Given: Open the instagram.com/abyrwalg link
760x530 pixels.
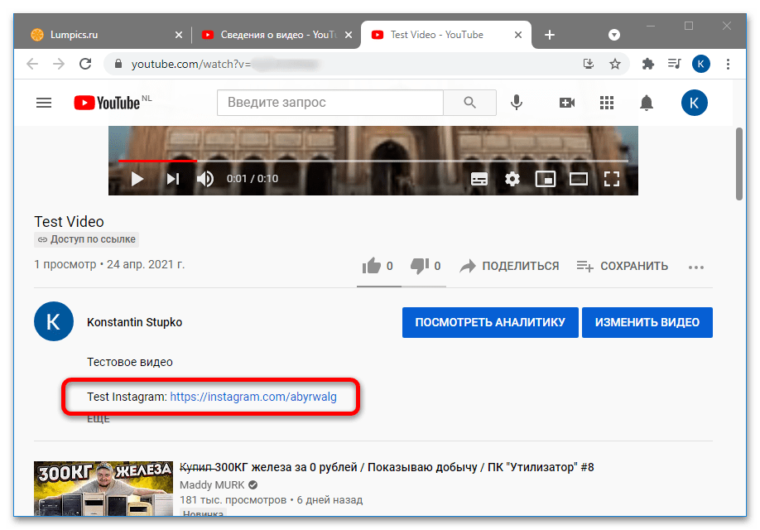Looking at the screenshot, I should (253, 397).
